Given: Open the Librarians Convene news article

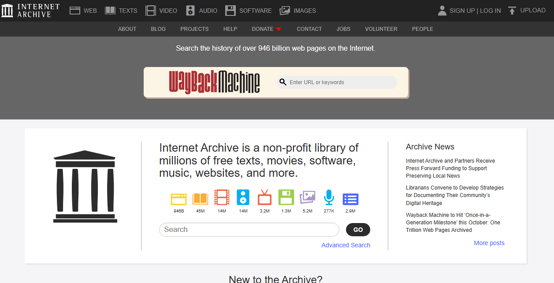Looking at the screenshot, I should pos(455,195).
